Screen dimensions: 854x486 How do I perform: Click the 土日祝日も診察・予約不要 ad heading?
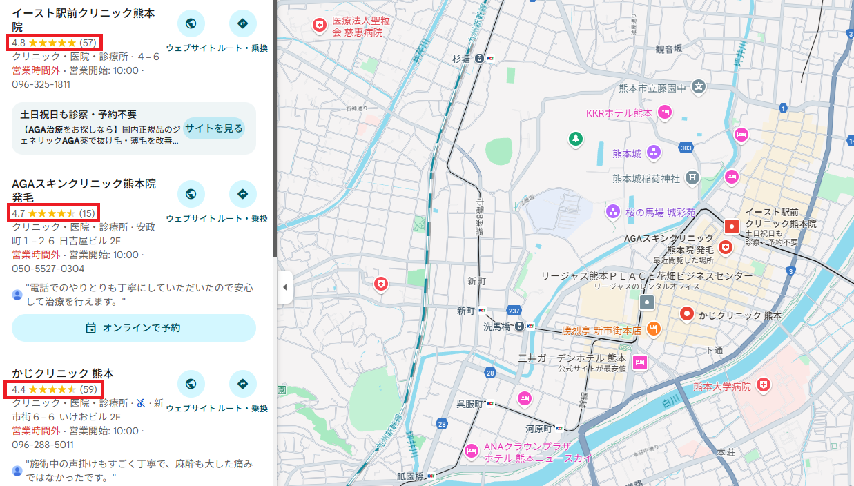(x=79, y=115)
